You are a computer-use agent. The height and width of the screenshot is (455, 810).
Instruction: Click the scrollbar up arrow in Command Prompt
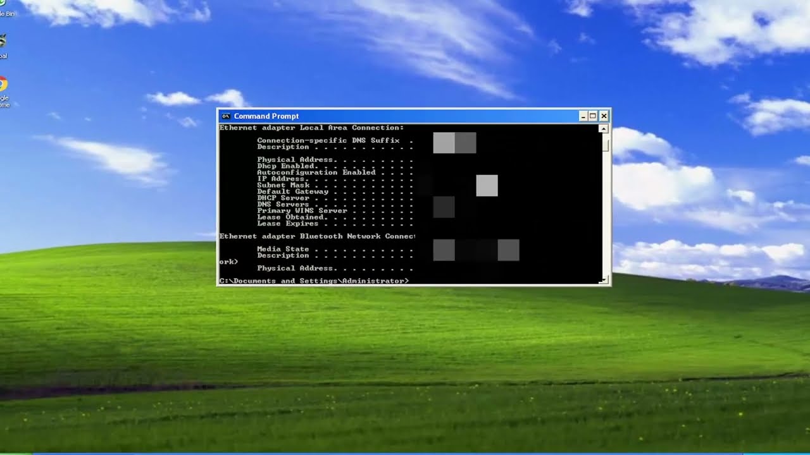pyautogui.click(x=604, y=129)
